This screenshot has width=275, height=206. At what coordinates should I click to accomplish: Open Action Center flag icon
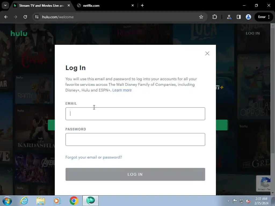click(235, 201)
